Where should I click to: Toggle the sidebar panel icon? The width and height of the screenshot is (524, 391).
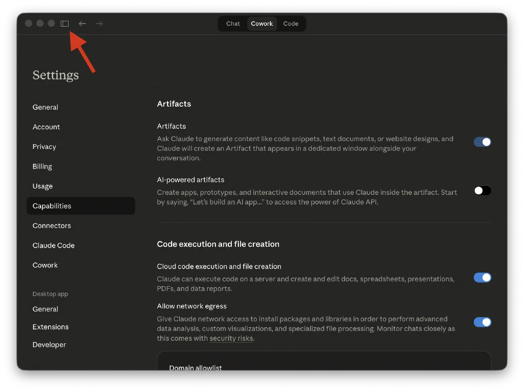[65, 24]
